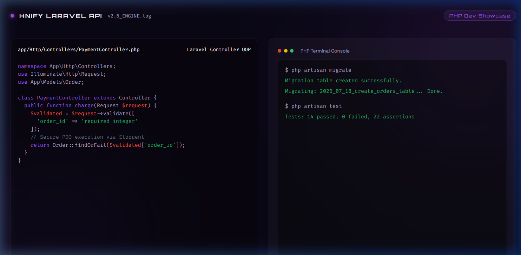The image size is (521, 255).
Task: Click the Tests 14 passed result line
Action: 350,117
